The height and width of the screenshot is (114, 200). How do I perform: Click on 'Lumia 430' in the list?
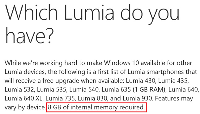(140, 81)
